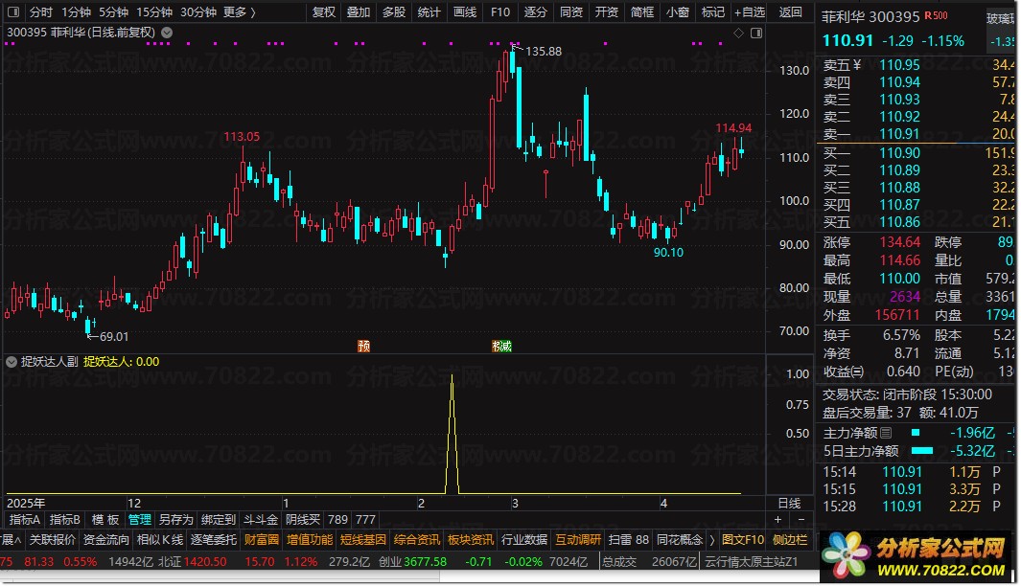Toggle 复权 price adjustment
Screen dimensions: 1021x586
324,11
